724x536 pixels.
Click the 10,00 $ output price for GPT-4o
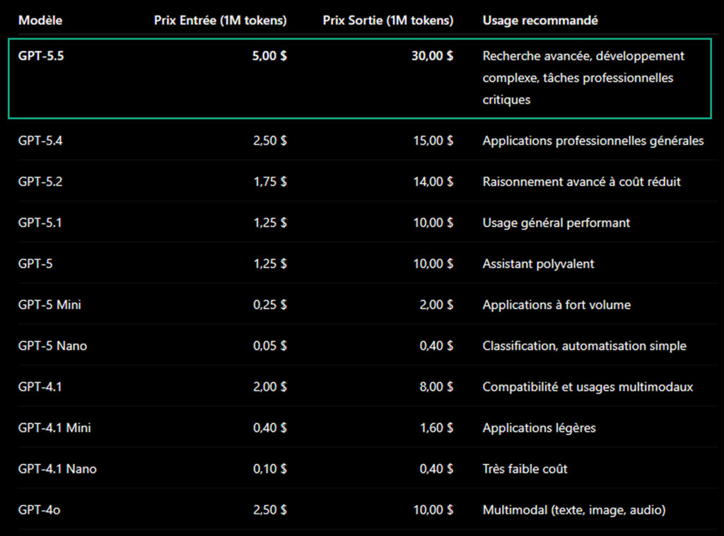pos(433,510)
